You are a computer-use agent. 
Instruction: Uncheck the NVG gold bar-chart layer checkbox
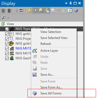tap(7, 44)
